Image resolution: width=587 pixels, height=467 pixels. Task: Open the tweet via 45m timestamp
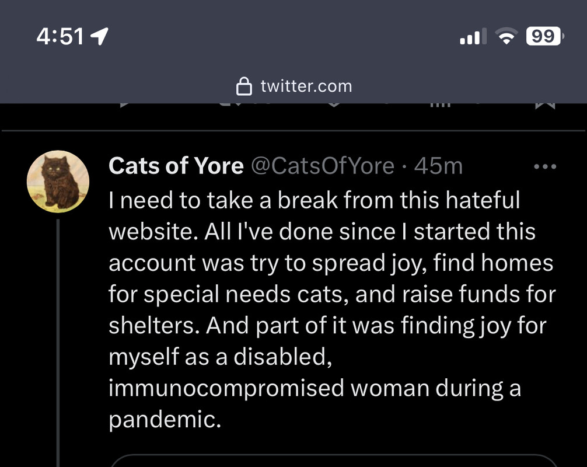438,166
